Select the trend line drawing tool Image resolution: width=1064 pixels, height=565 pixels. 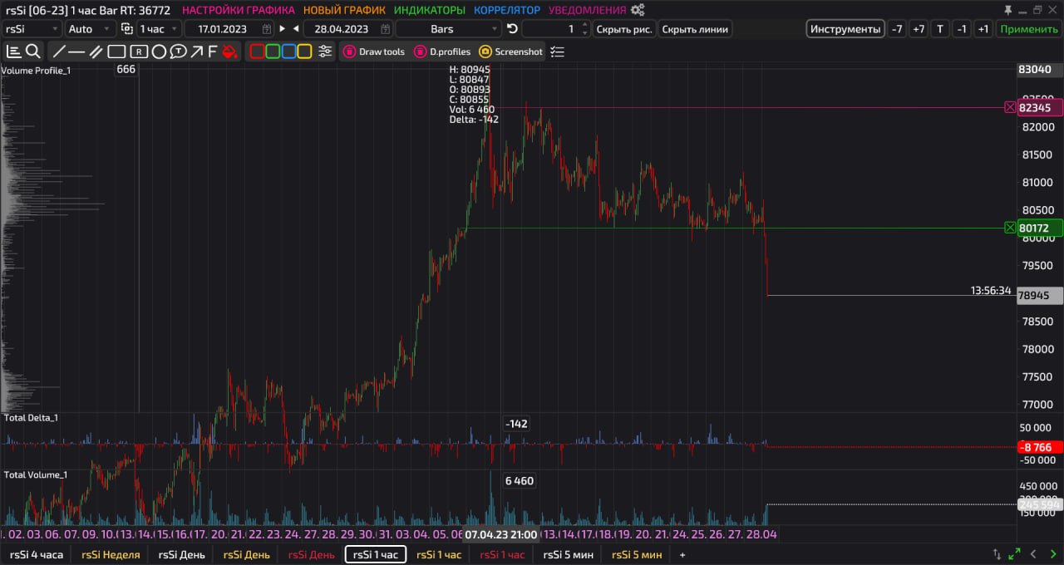tap(59, 52)
